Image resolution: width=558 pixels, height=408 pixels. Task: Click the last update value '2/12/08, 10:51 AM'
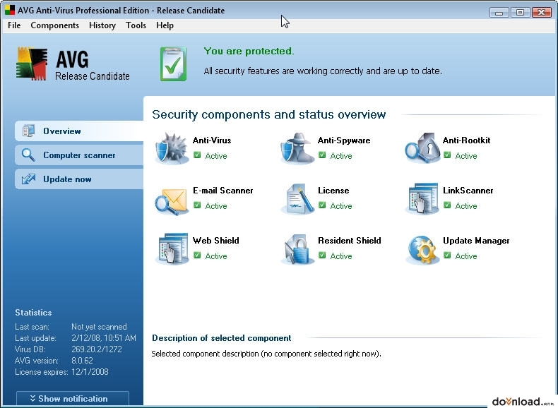104,338
